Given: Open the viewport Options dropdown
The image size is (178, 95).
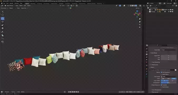Looking at the screenshot, I should tap(138, 8).
